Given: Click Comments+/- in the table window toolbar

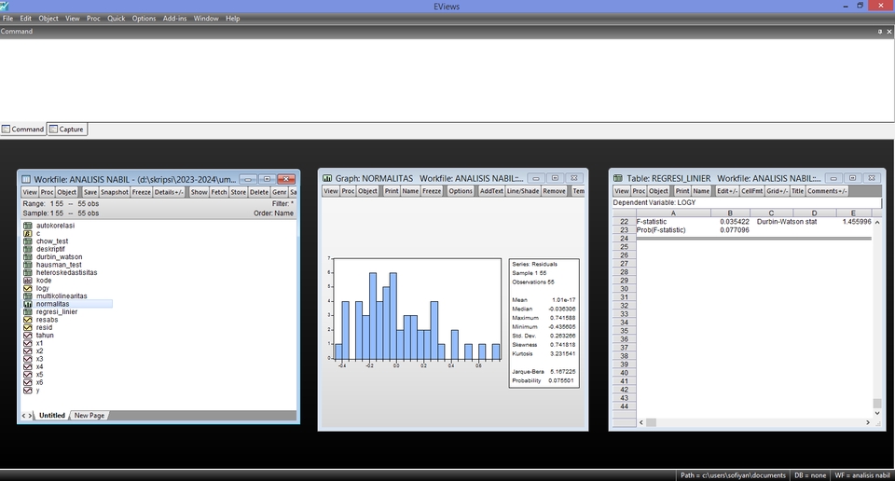Looking at the screenshot, I should pos(827,191).
